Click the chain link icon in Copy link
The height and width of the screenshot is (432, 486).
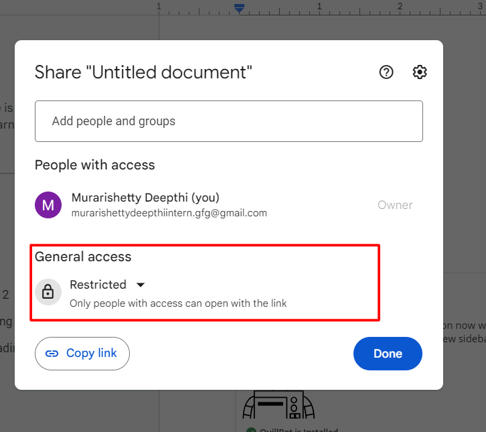point(52,354)
